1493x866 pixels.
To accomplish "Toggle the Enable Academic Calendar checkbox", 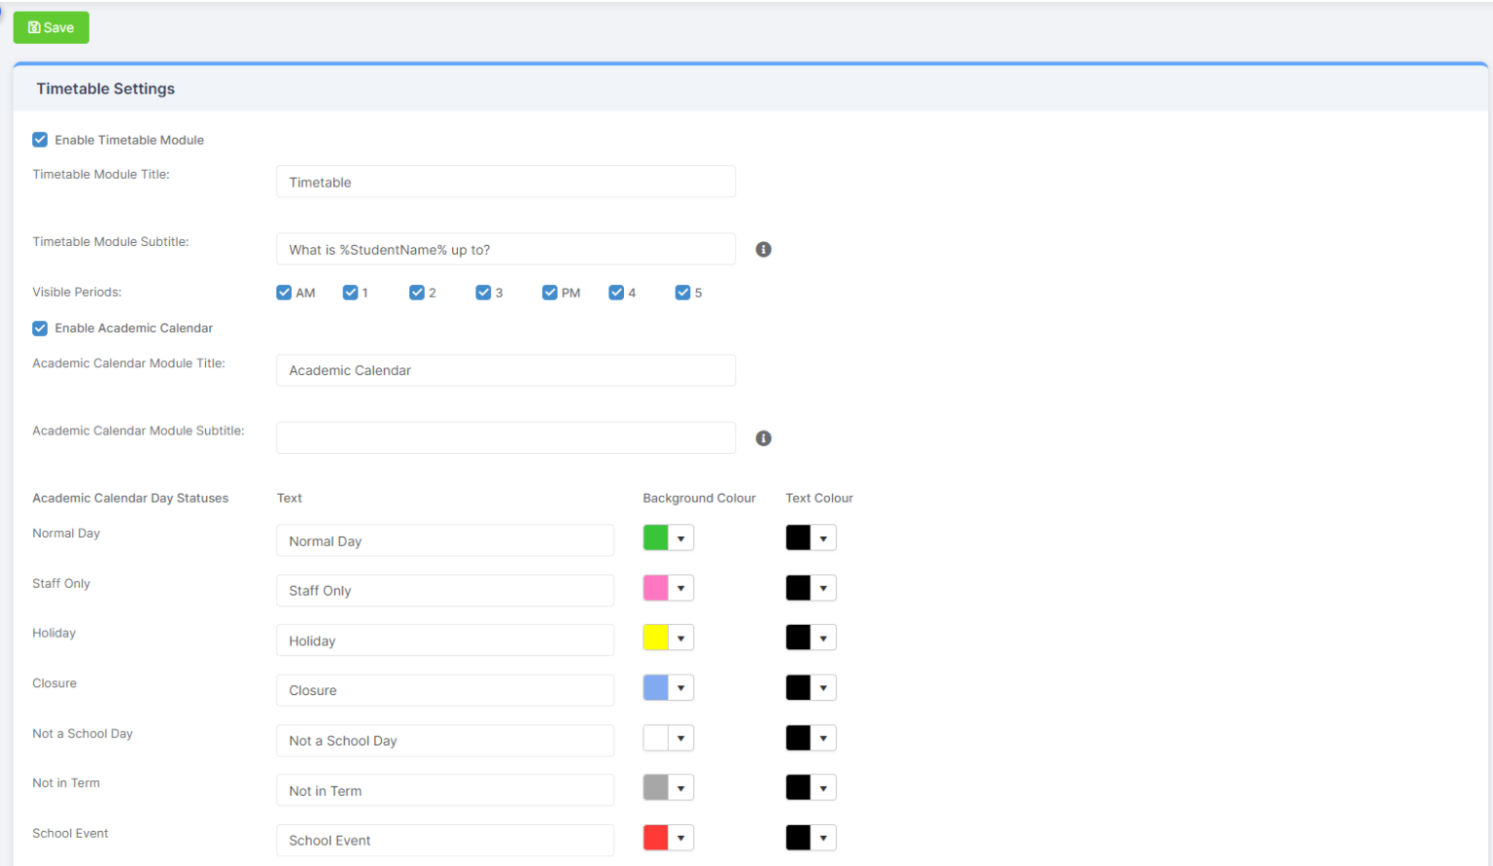I will click(x=40, y=329).
